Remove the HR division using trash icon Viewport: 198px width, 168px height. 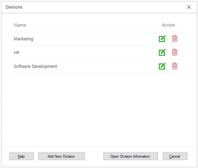174,53
